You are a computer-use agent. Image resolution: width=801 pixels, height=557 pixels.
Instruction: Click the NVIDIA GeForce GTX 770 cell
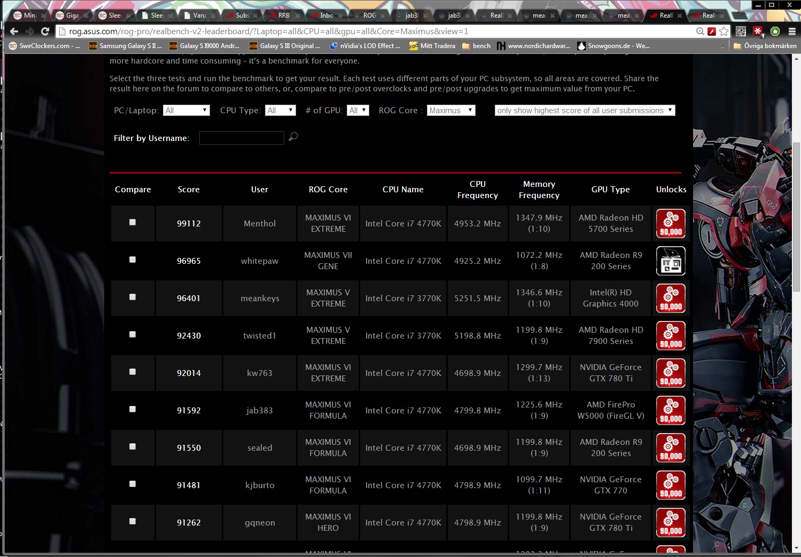pos(611,485)
